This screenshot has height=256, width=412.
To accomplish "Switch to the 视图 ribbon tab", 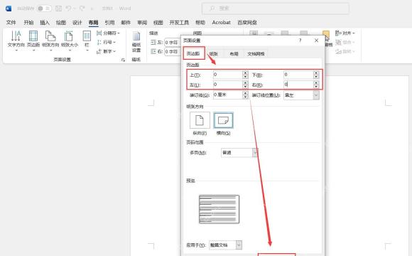I will (158, 23).
